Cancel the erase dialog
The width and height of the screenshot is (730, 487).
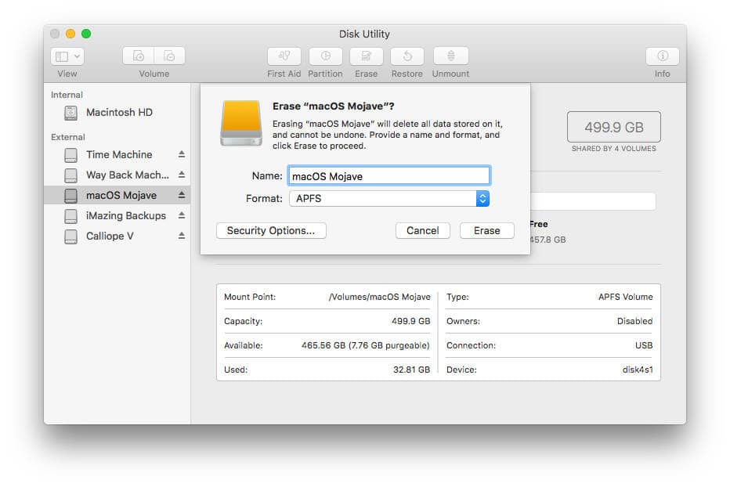(x=423, y=230)
